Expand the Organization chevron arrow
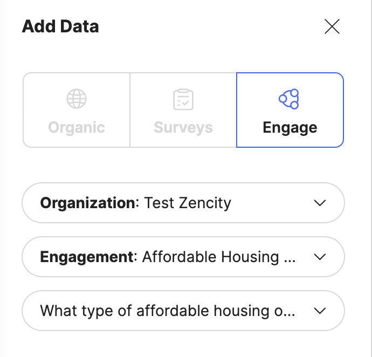The width and height of the screenshot is (372, 357). tap(320, 203)
